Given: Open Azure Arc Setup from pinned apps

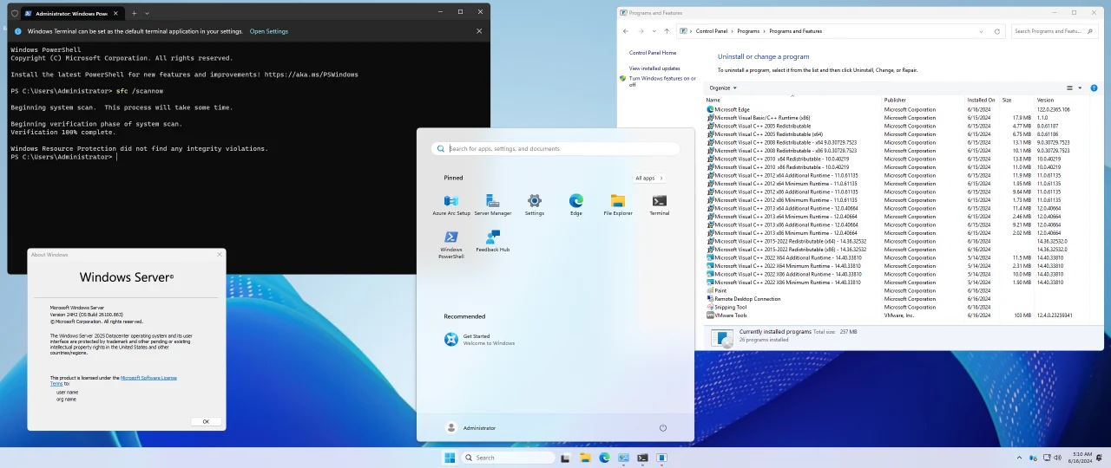Looking at the screenshot, I should [x=451, y=205].
